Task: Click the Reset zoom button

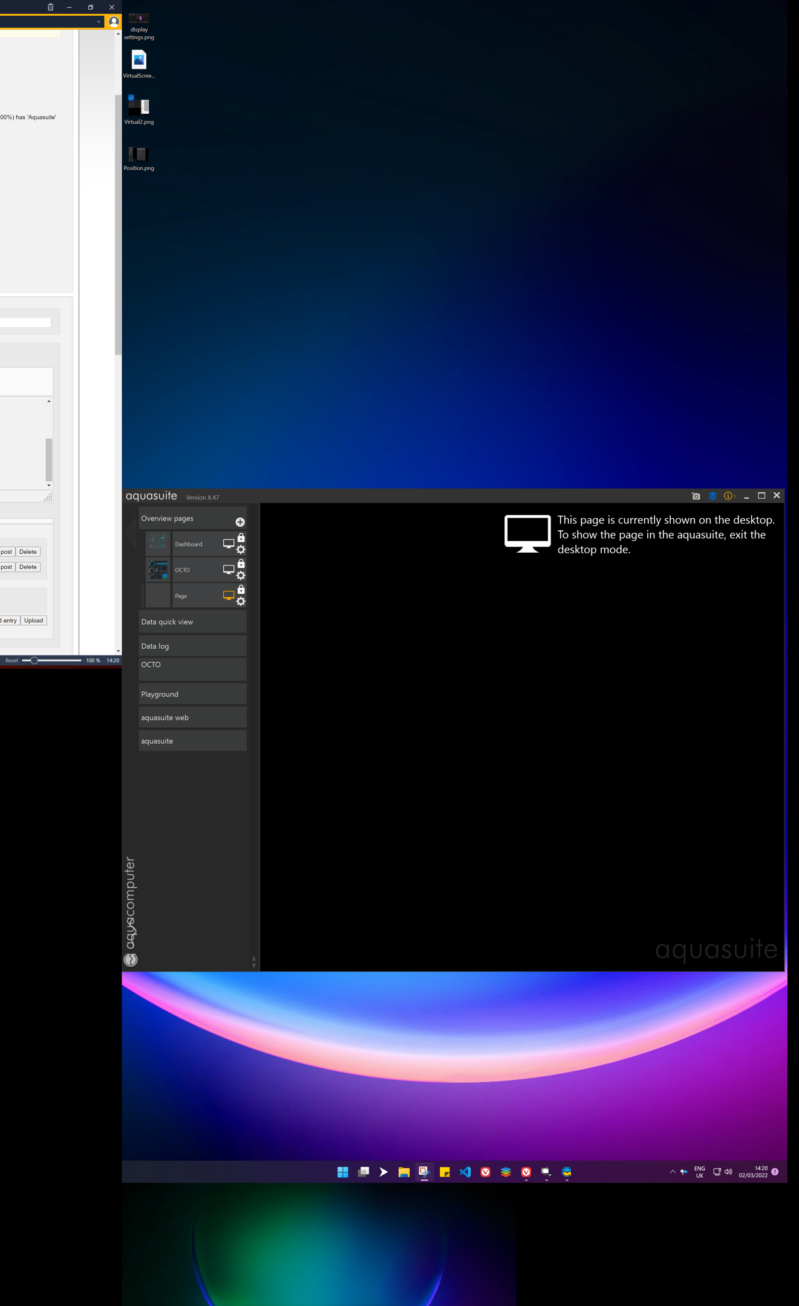Action: coord(11,660)
